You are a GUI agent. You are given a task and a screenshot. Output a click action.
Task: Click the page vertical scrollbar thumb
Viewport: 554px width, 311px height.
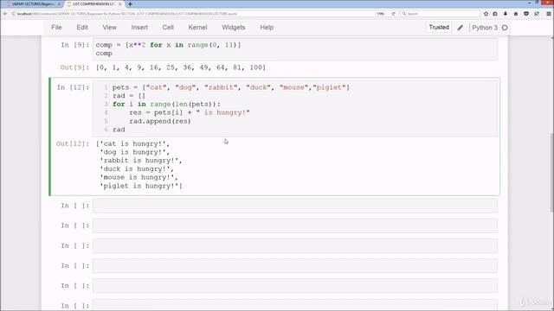click(x=552, y=173)
